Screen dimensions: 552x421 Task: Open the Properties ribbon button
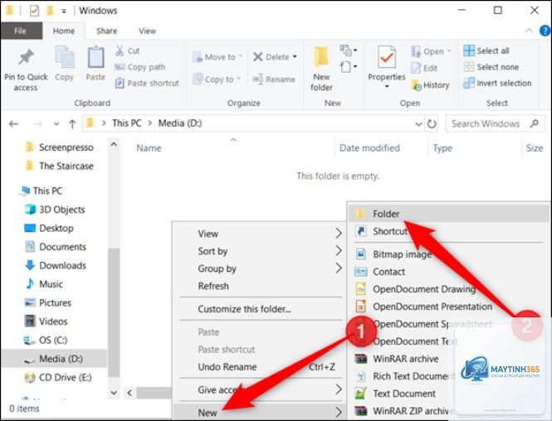386,67
